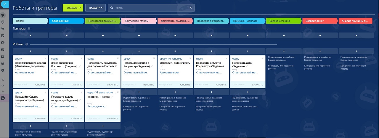
Task: Click the pencil icon on Контроль (Газета) robot
Action: pos(112,97)
